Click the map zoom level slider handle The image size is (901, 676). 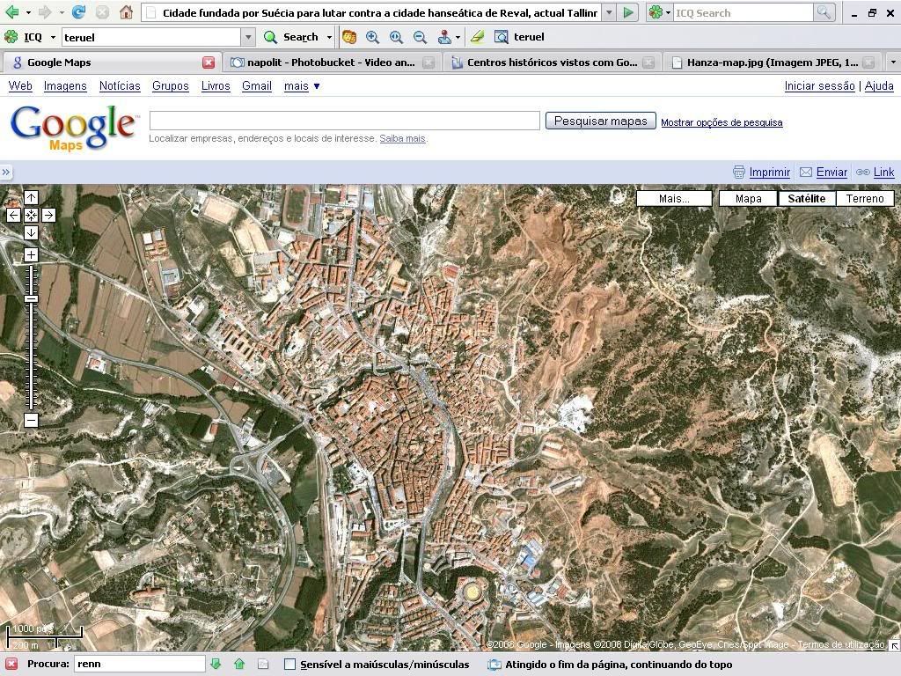click(x=31, y=299)
